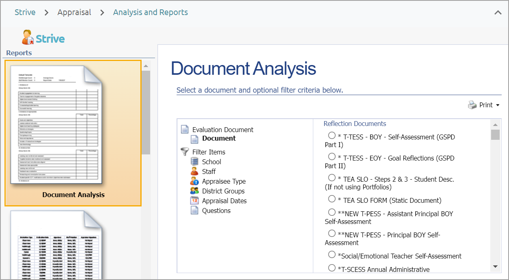The width and height of the screenshot is (509, 280).
Task: Open the Staff filter item
Action: click(x=209, y=171)
